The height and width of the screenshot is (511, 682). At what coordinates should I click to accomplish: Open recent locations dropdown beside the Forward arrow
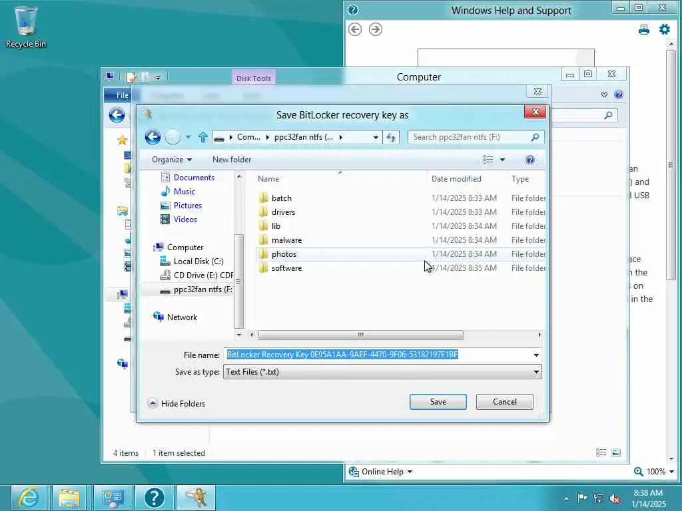click(188, 137)
